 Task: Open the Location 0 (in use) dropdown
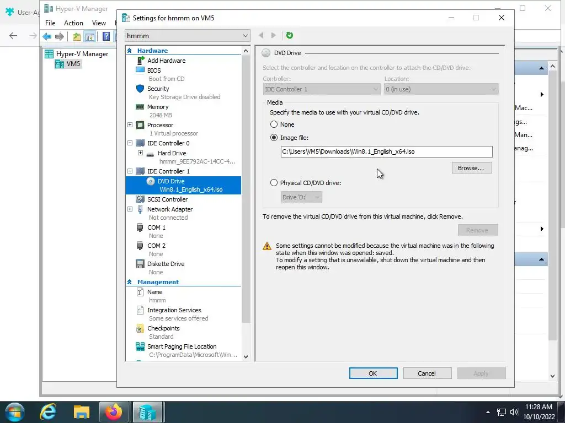(x=441, y=89)
